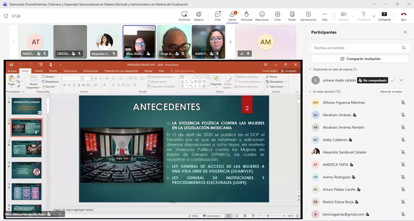Admit yuliana Ayala catalán with the checkmark
The width and height of the screenshot is (414, 221).
pyautogui.click(x=393, y=80)
